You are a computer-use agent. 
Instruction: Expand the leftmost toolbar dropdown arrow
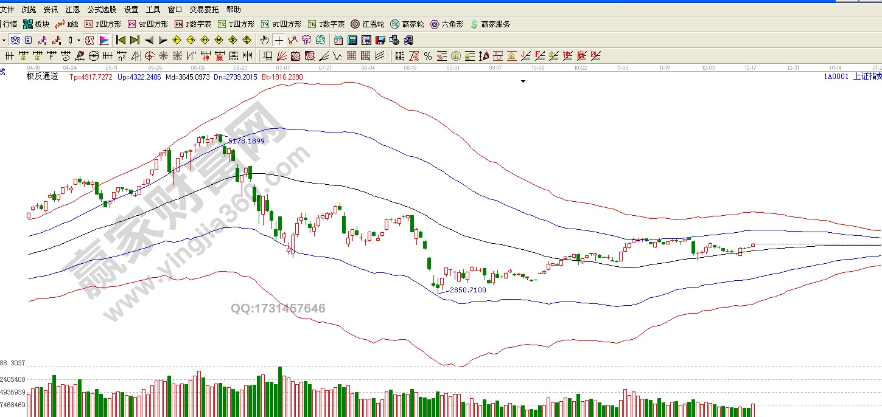coord(4,40)
